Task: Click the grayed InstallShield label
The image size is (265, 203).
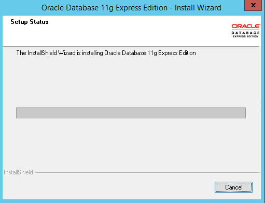Action: tap(18, 172)
